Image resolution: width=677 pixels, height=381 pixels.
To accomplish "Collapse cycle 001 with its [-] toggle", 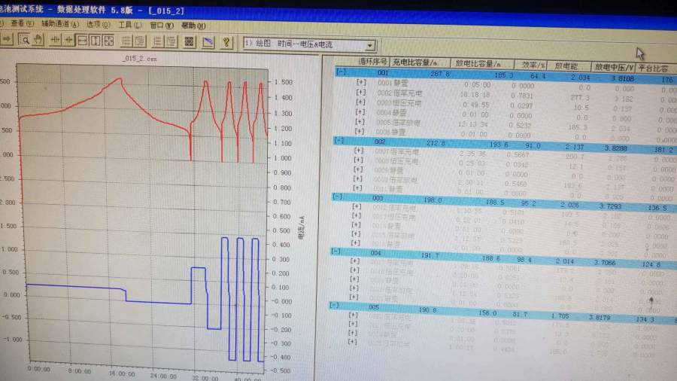I will point(341,72).
